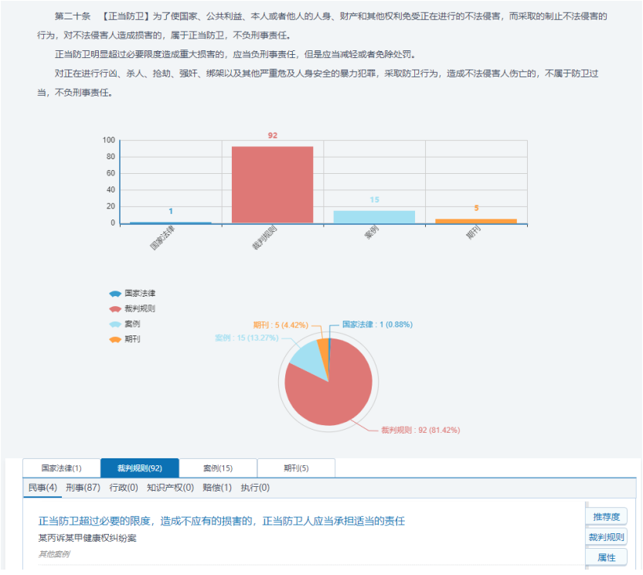Open the 国家法律(1) tab

click(x=62, y=468)
